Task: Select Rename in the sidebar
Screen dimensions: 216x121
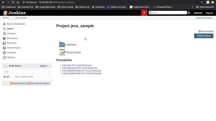Action: pos(11,57)
